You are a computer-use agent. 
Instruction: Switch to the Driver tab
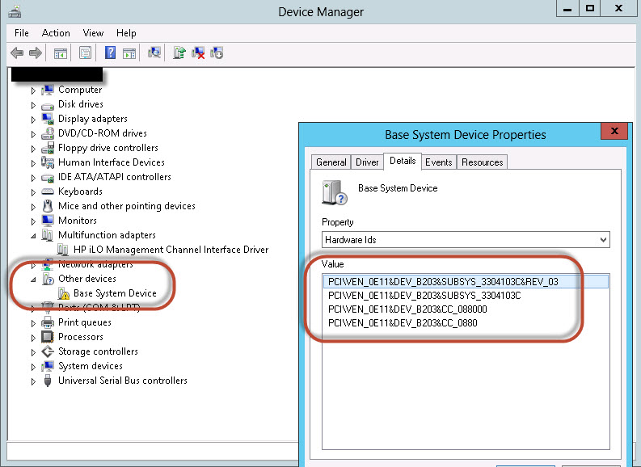[367, 162]
